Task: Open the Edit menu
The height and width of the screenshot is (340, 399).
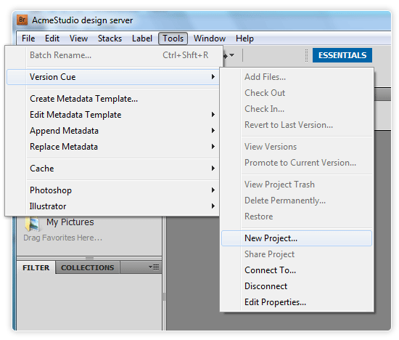Action: (x=52, y=39)
